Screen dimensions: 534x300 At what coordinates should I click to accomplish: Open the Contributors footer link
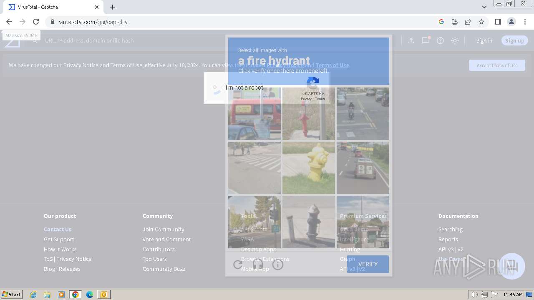(159, 249)
